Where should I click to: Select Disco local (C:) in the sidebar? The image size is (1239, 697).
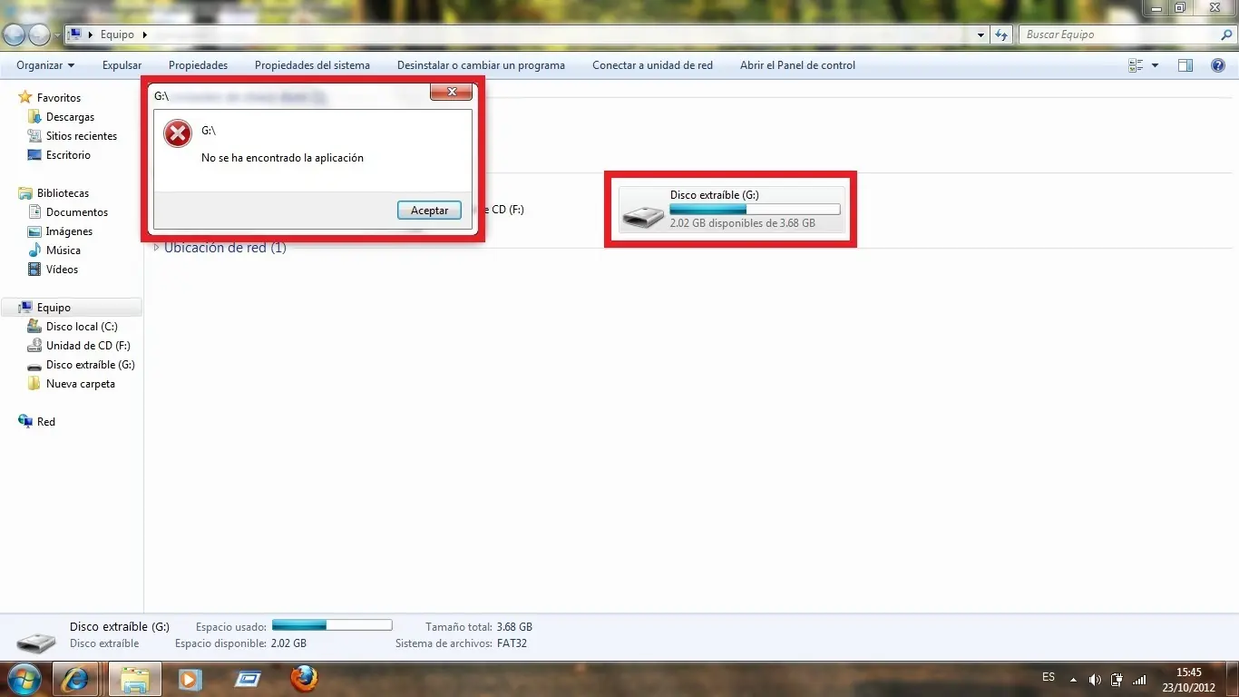coord(82,327)
